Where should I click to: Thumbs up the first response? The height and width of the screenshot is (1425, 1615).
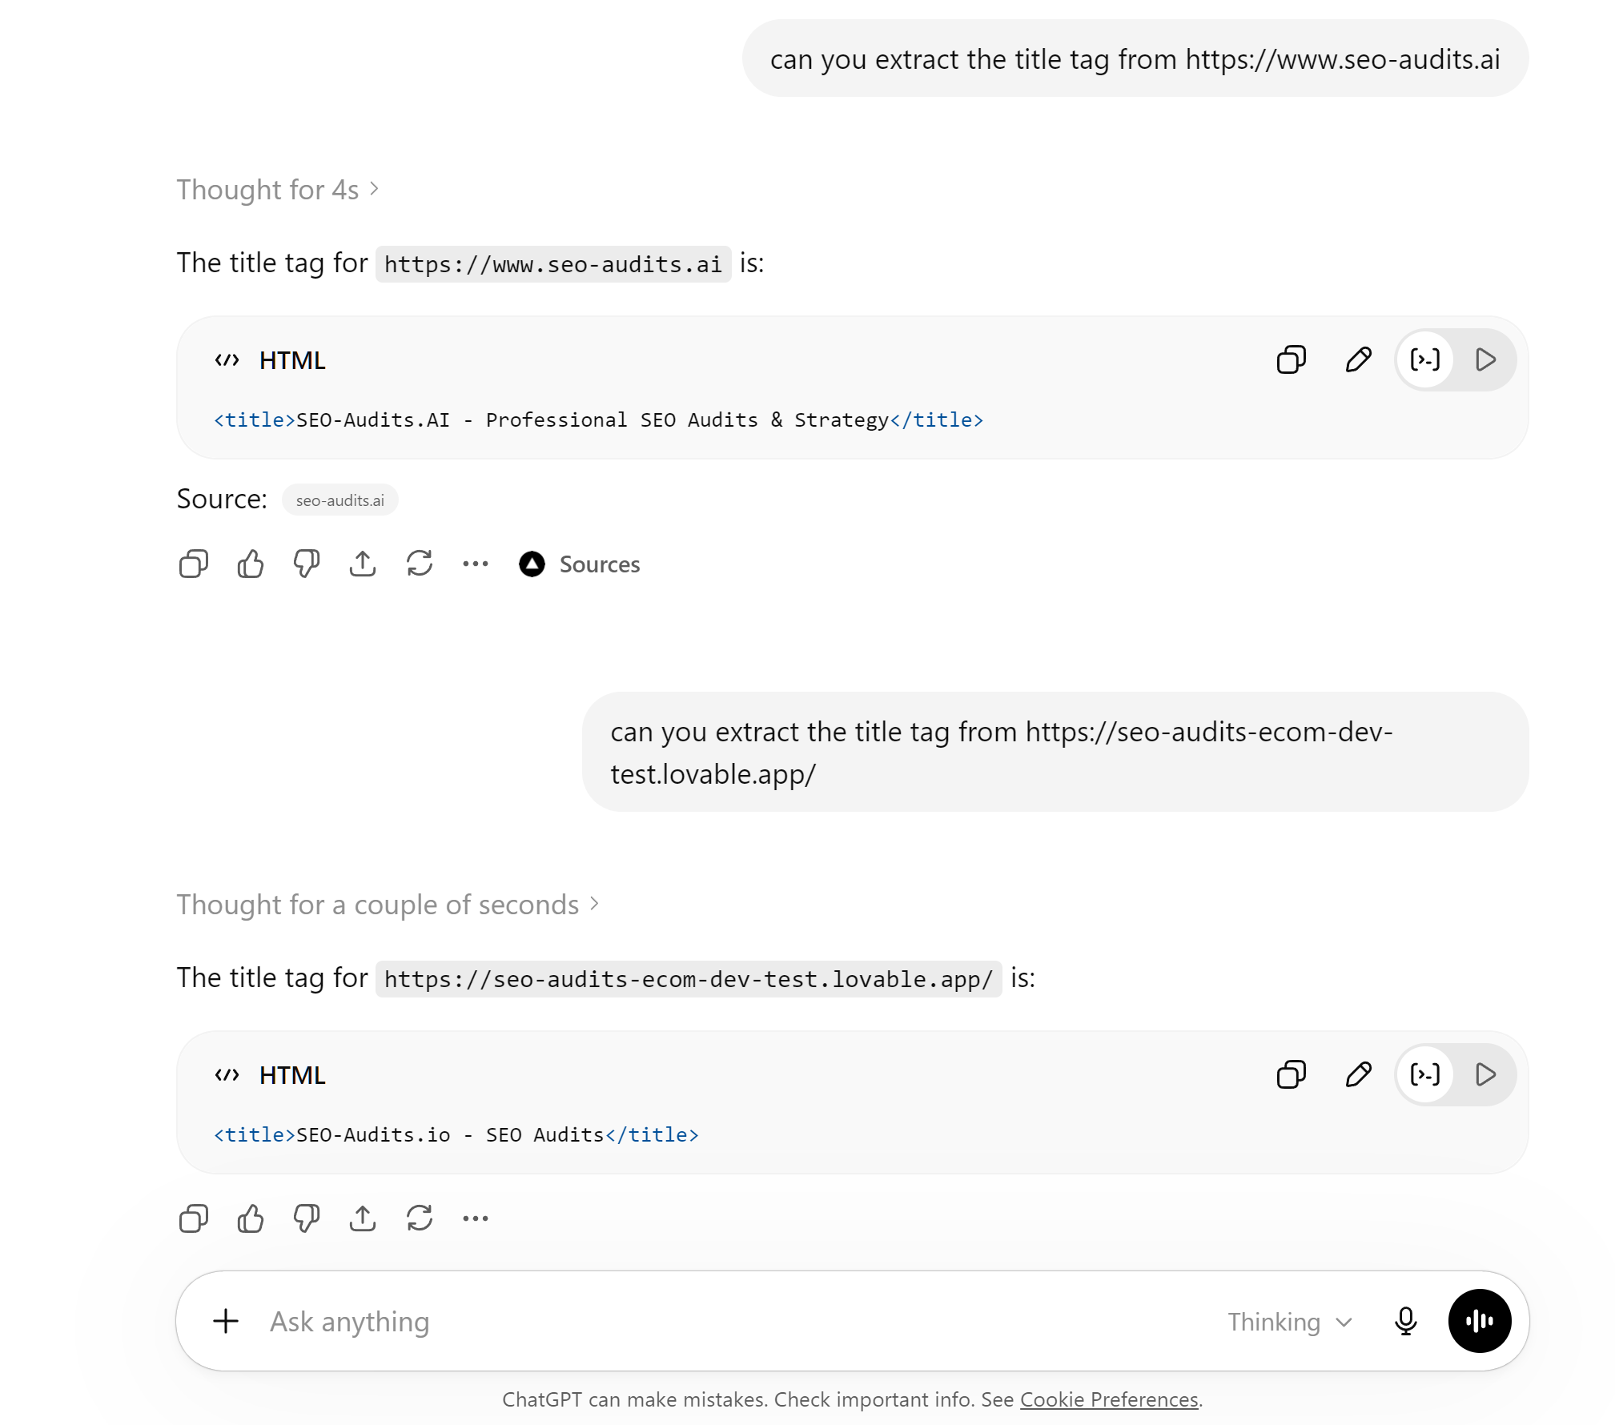tap(250, 564)
